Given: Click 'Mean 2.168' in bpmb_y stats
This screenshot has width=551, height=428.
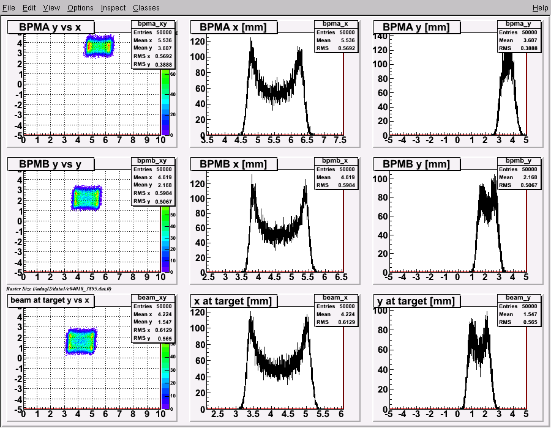Looking at the screenshot, I should point(519,177).
